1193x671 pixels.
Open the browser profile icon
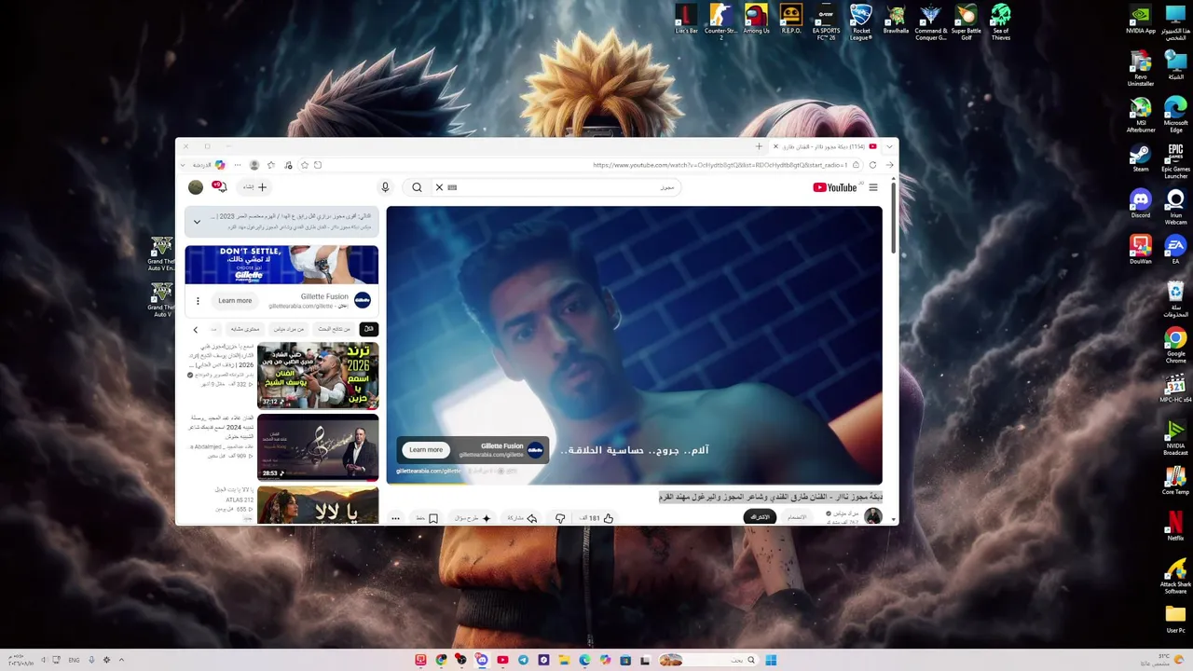click(254, 165)
